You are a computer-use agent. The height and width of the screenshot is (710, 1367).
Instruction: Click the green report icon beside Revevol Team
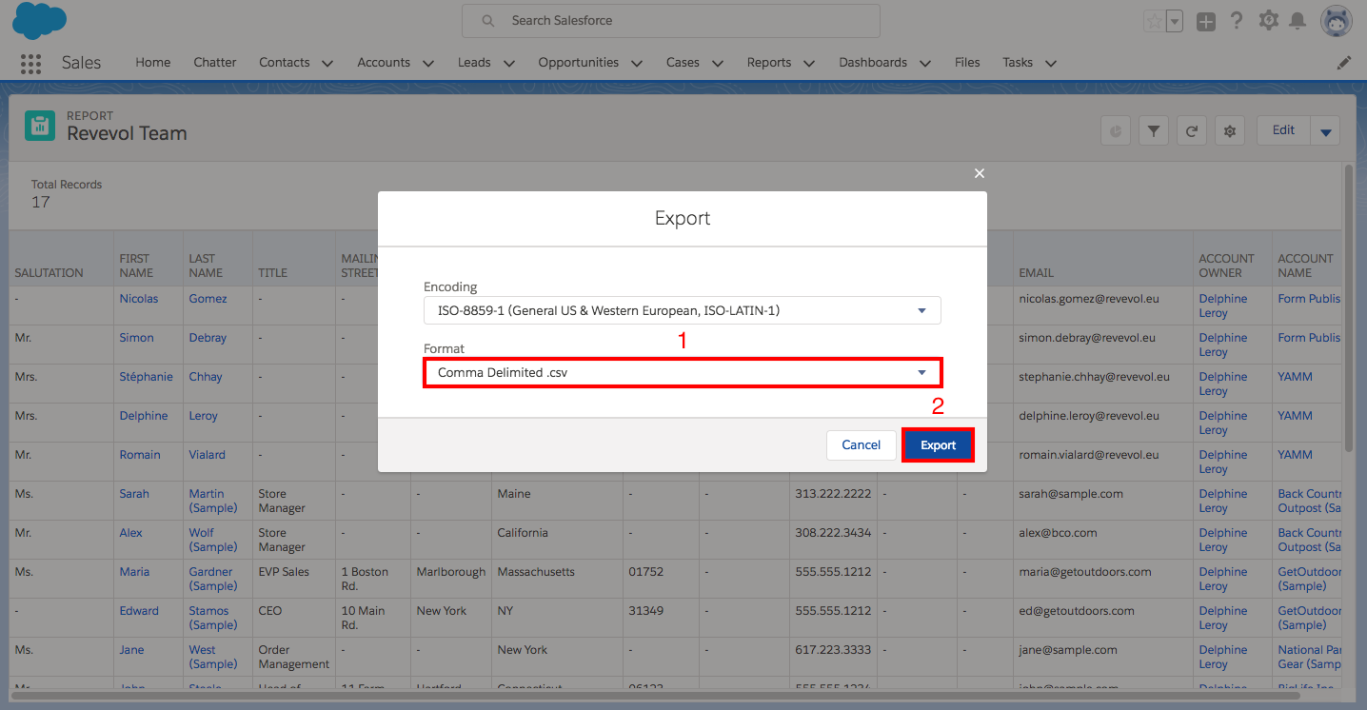click(x=40, y=125)
